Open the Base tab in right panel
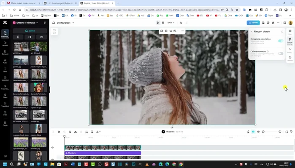This screenshot has height=168, width=295. click(290, 32)
